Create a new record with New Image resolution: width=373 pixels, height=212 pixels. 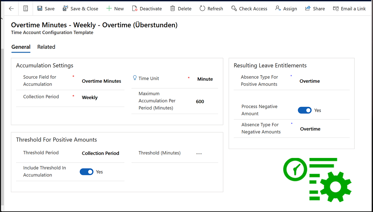tap(115, 9)
